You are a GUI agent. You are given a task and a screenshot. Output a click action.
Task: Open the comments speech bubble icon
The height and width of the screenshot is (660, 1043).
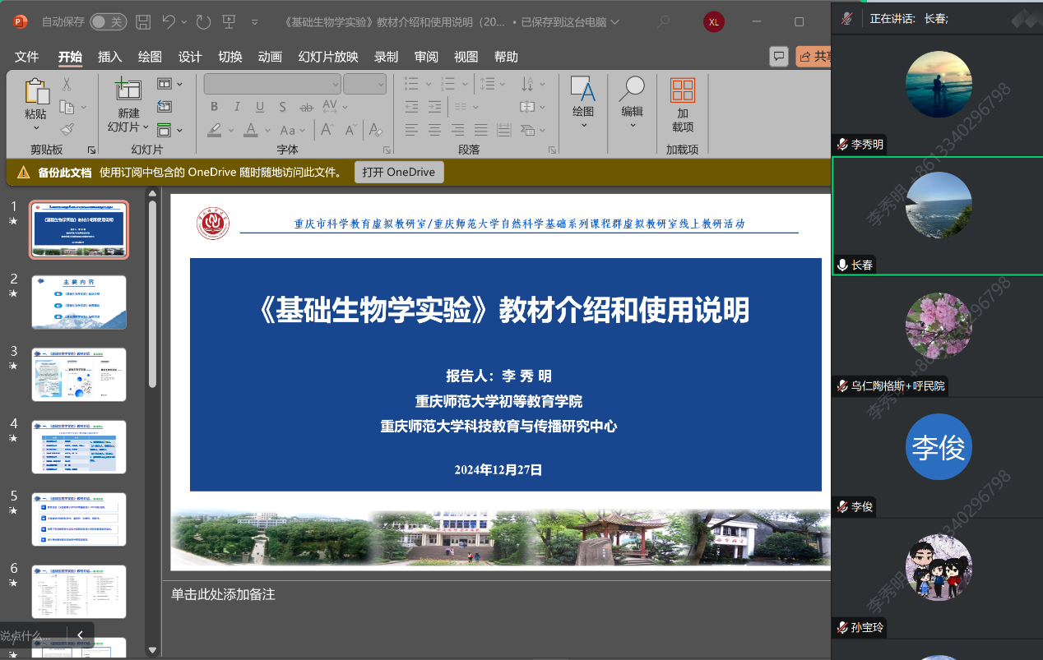[778, 56]
